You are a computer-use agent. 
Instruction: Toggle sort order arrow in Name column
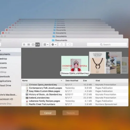tap(61, 81)
